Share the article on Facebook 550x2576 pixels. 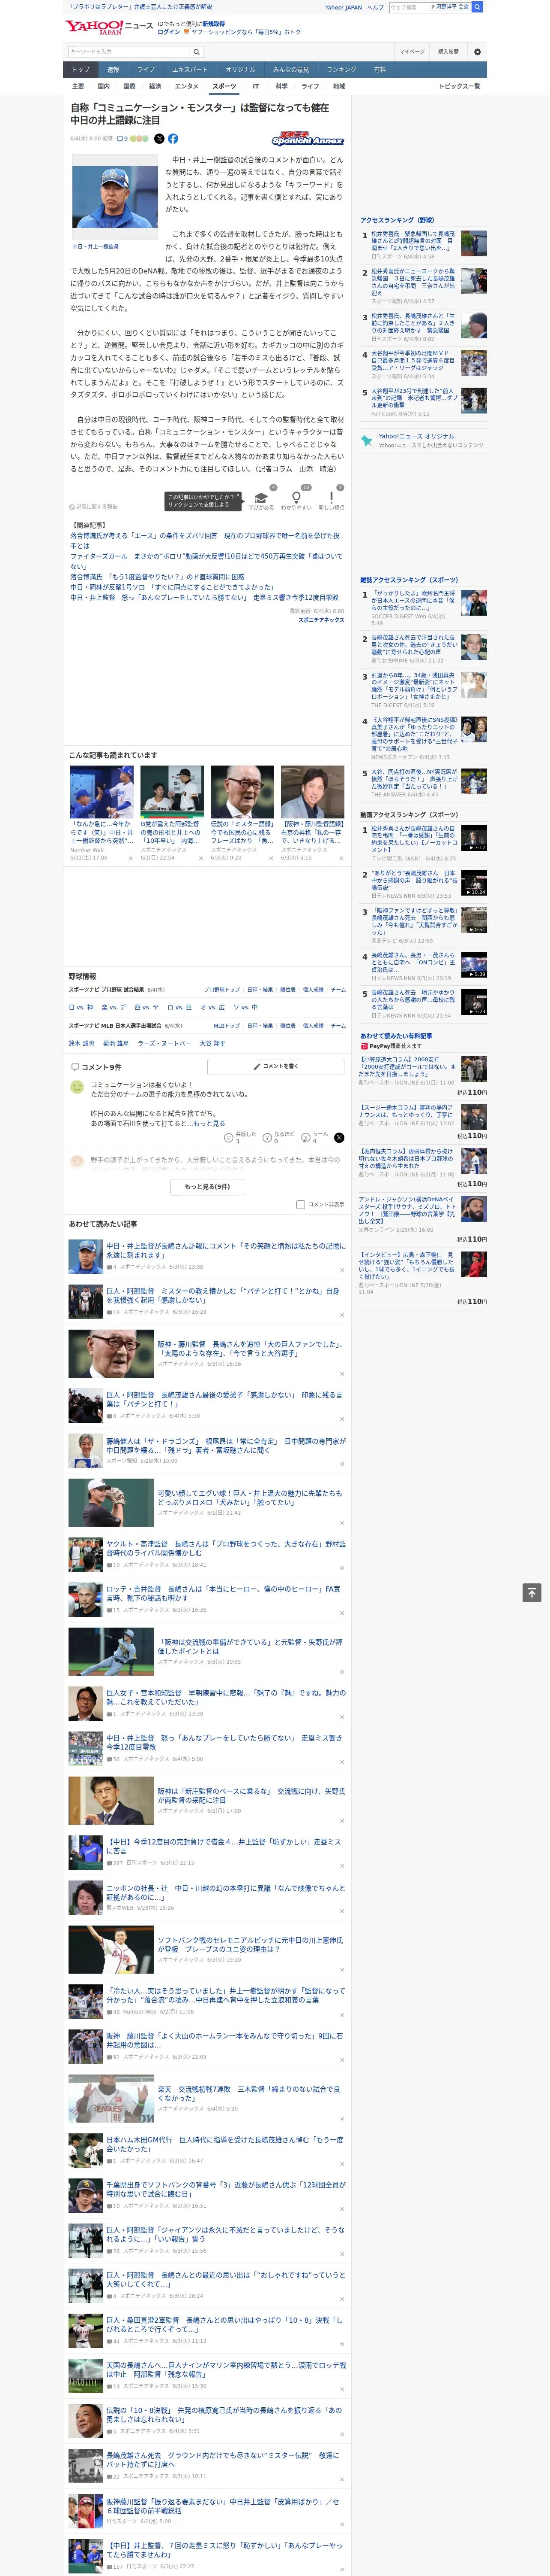(x=173, y=139)
